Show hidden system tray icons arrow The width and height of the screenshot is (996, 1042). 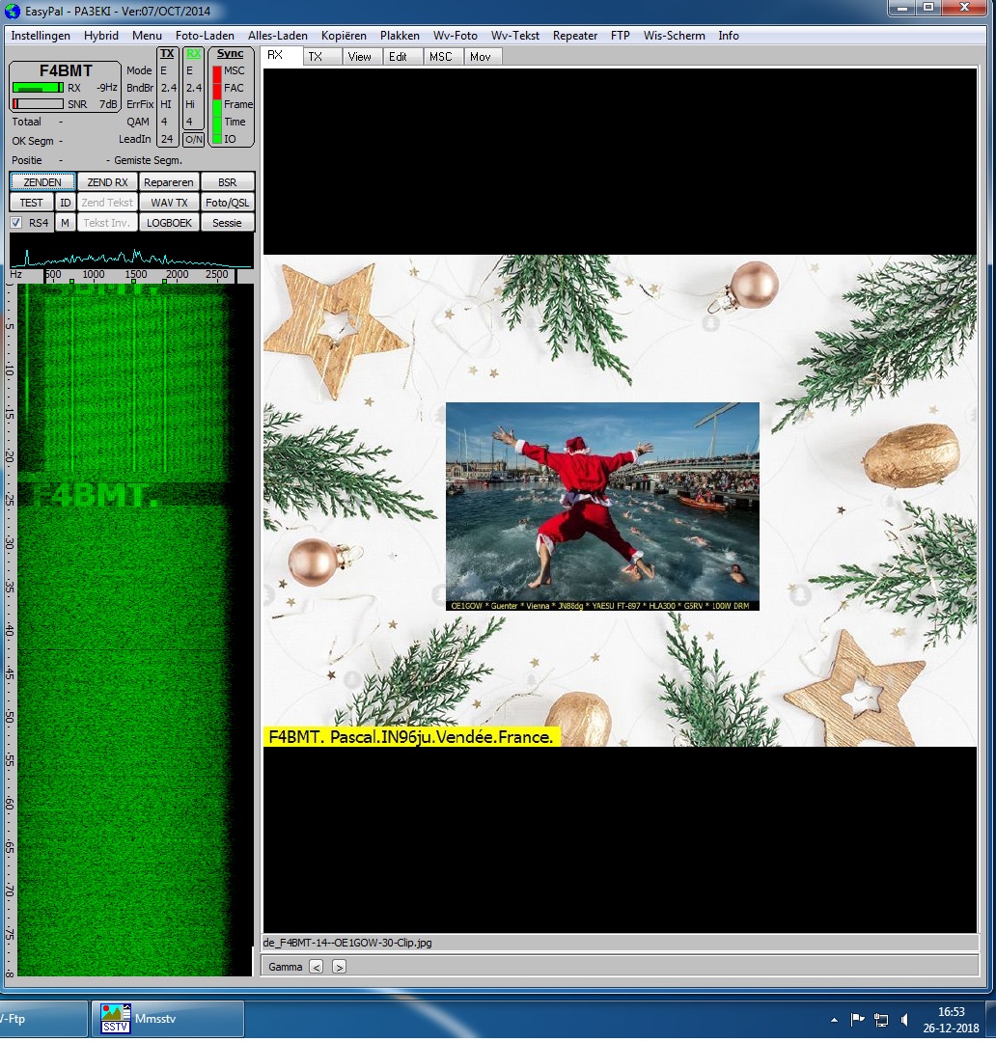coord(834,1020)
